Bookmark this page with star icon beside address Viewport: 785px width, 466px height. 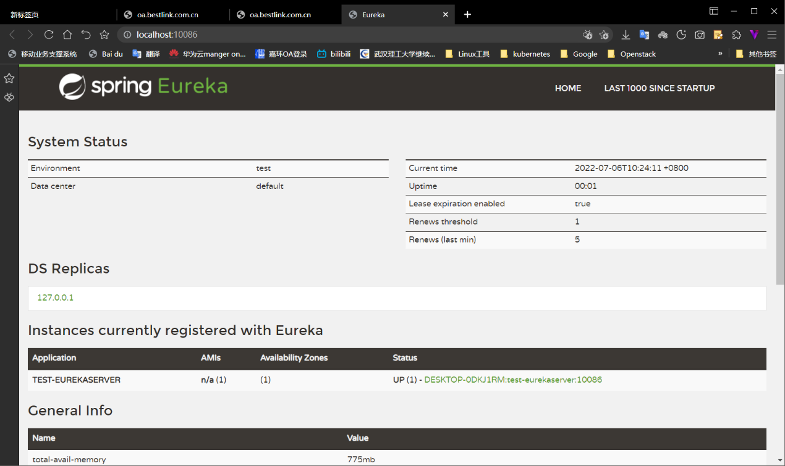(x=104, y=35)
